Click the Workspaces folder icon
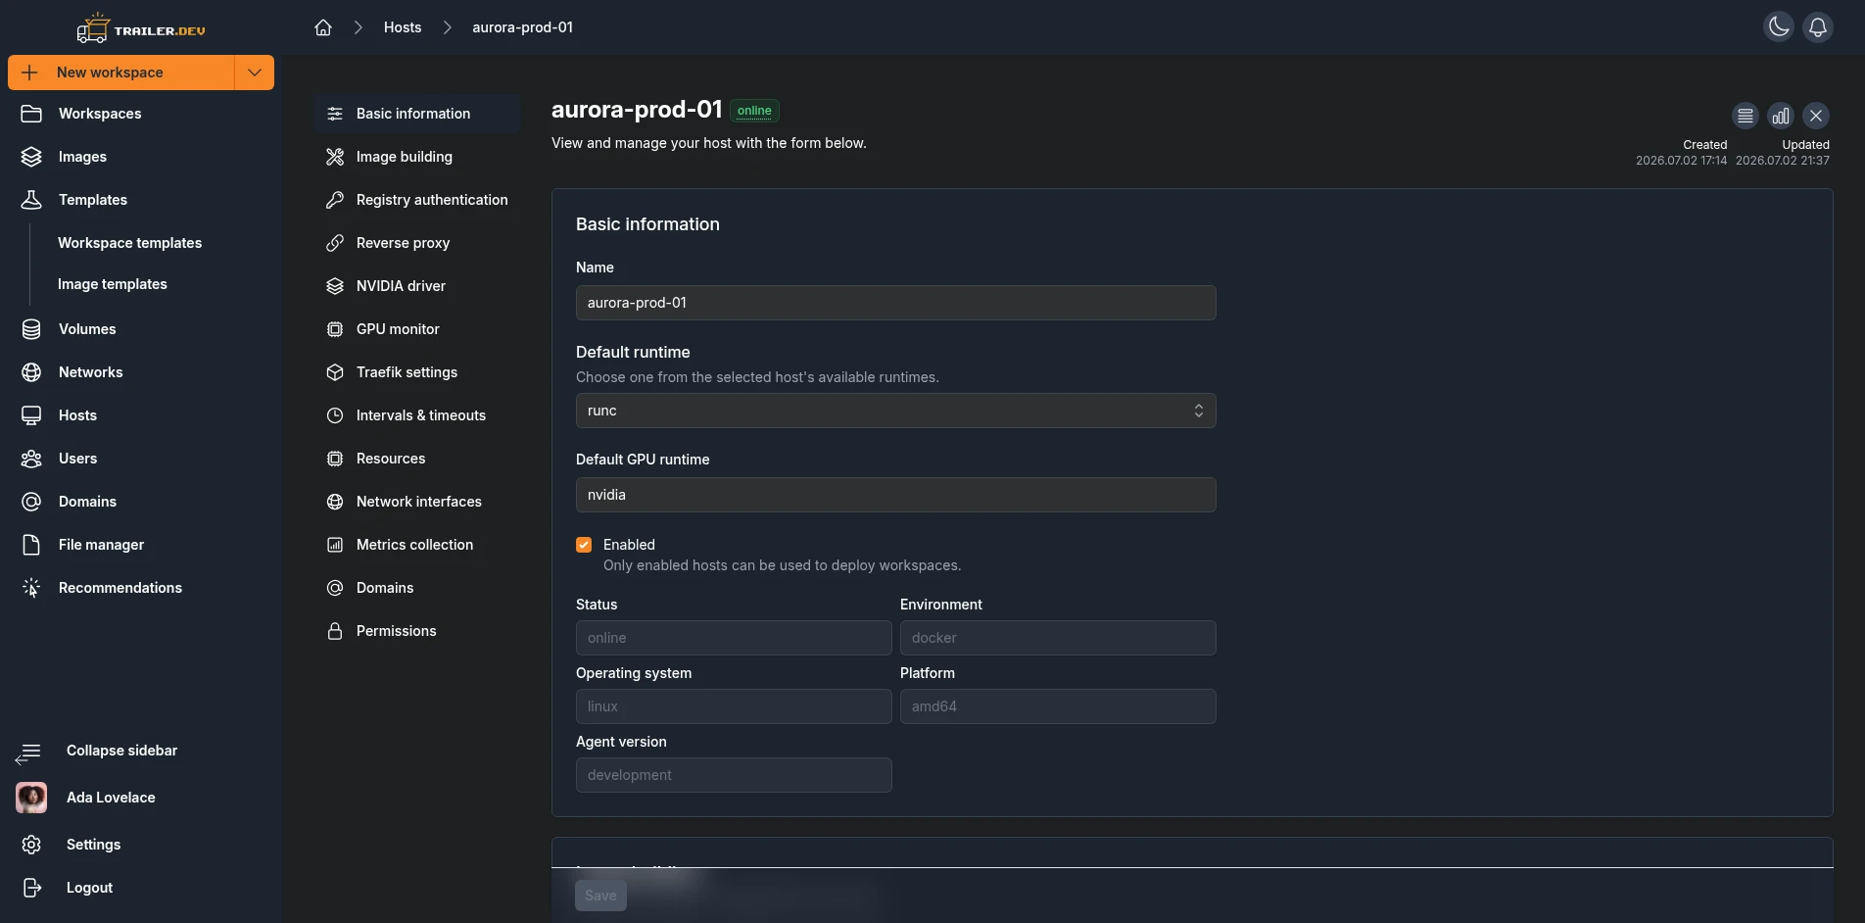This screenshot has width=1865, height=923. pyautogui.click(x=31, y=114)
